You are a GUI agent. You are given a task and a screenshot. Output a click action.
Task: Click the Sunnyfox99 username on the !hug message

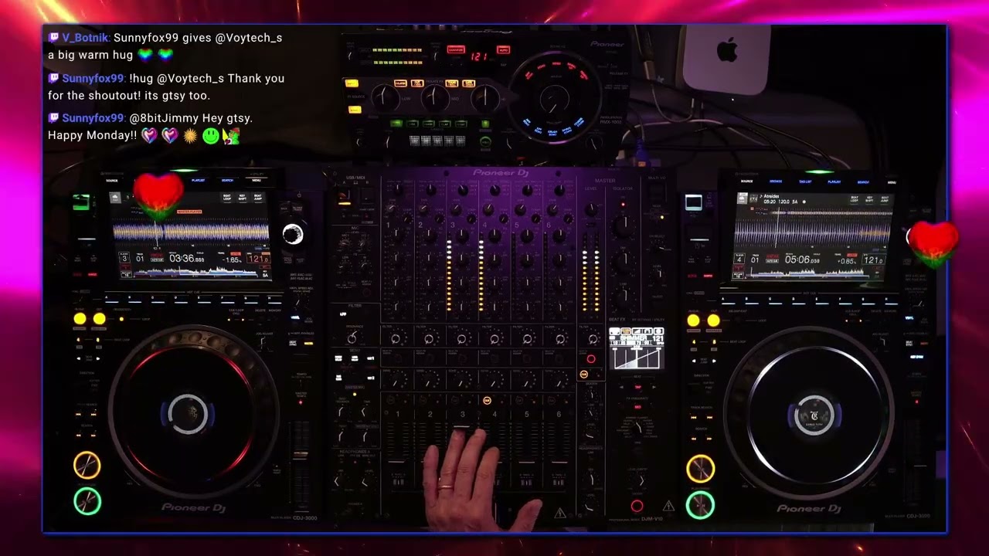click(x=93, y=78)
